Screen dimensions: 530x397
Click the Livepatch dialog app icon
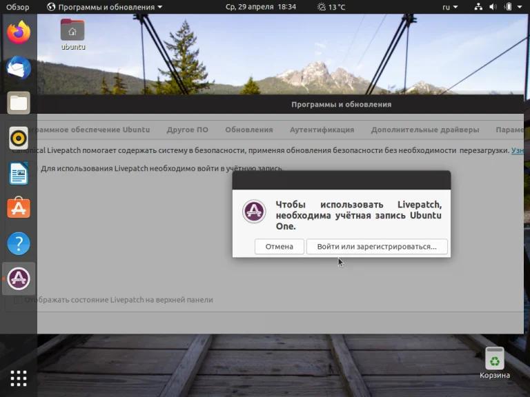pyautogui.click(x=254, y=212)
